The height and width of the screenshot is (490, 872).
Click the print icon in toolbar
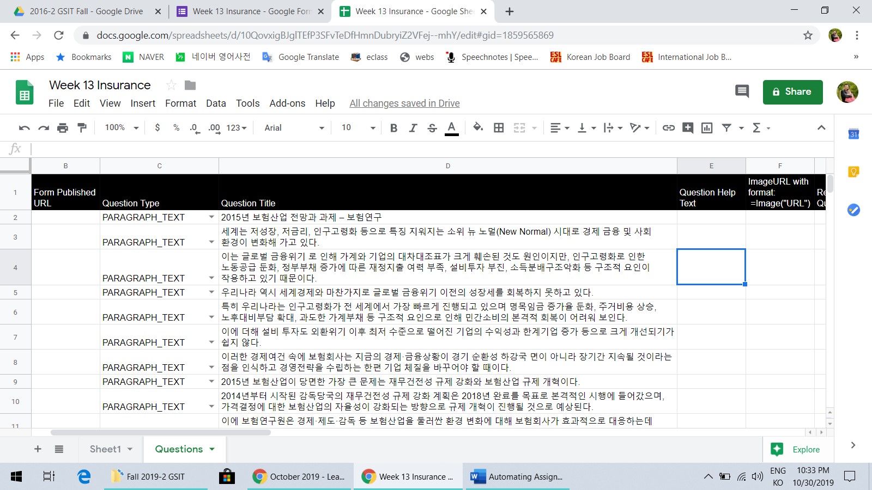[63, 128]
